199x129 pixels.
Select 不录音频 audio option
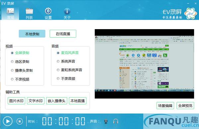coord(66,79)
